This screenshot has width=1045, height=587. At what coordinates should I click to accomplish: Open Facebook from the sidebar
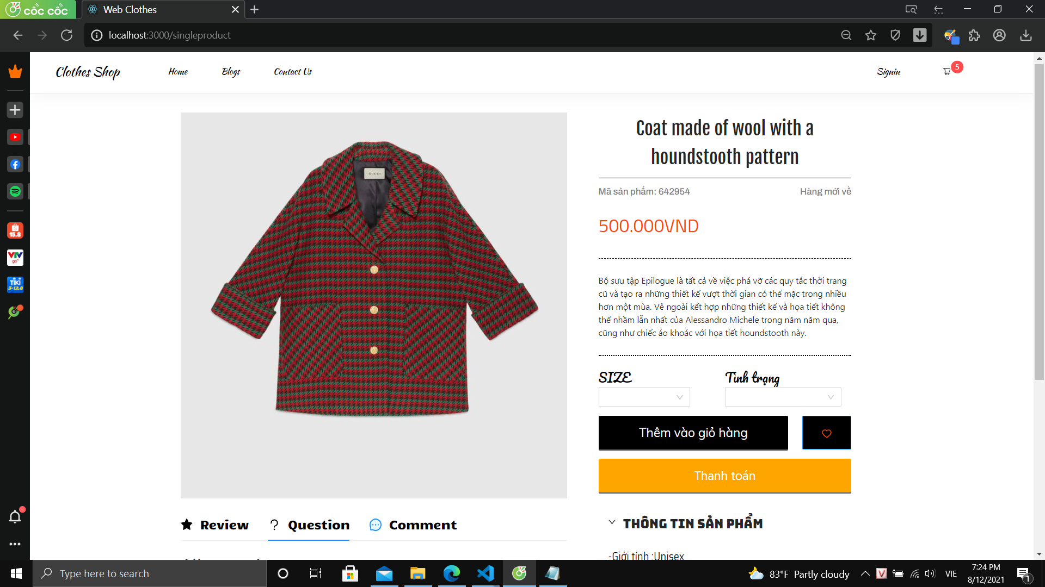click(x=15, y=165)
